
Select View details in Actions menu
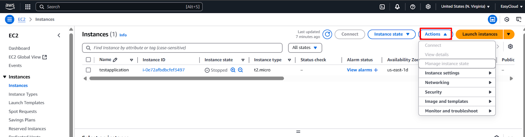click(x=457, y=54)
